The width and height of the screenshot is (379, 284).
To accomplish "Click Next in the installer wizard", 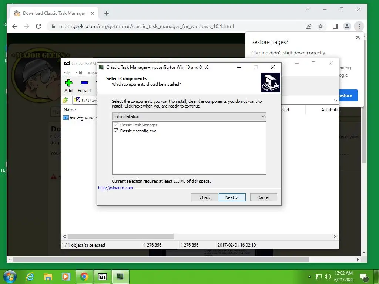I will pos(232,197).
